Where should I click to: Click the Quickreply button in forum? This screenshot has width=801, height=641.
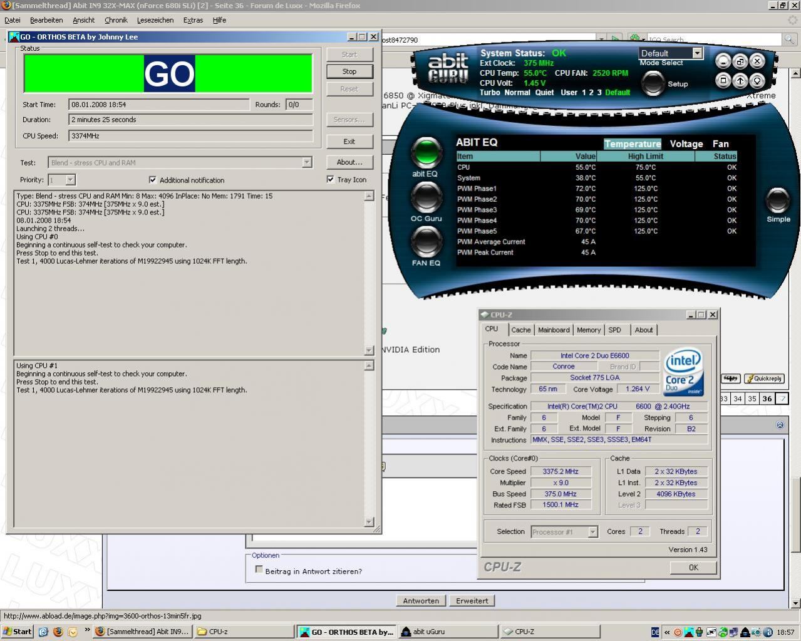pos(765,378)
